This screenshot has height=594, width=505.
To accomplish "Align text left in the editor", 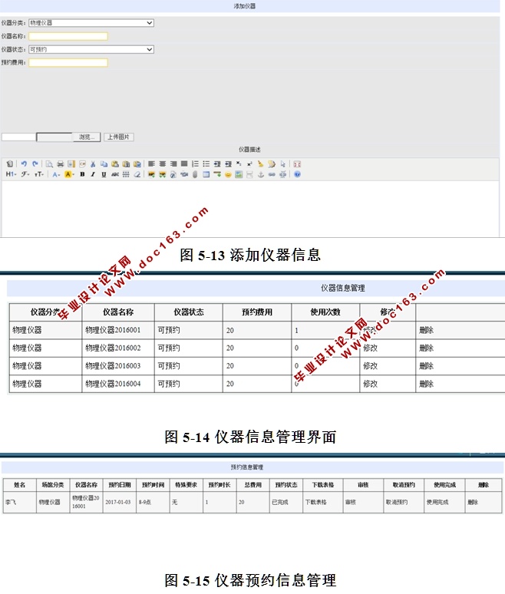I will point(151,163).
